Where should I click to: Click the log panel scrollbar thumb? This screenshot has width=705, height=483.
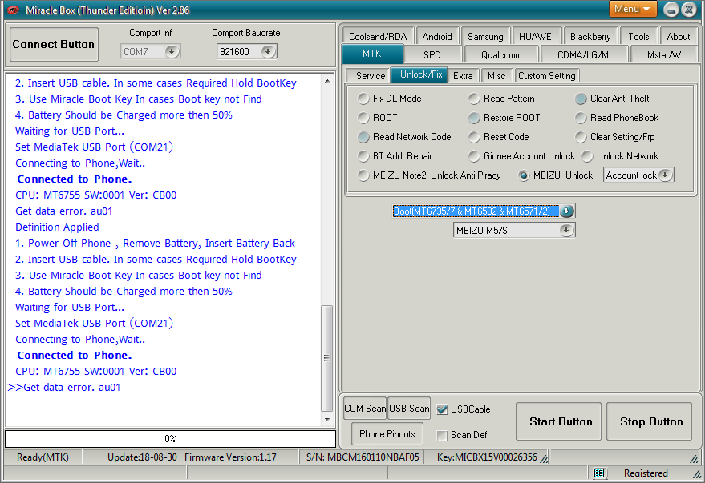click(x=327, y=358)
